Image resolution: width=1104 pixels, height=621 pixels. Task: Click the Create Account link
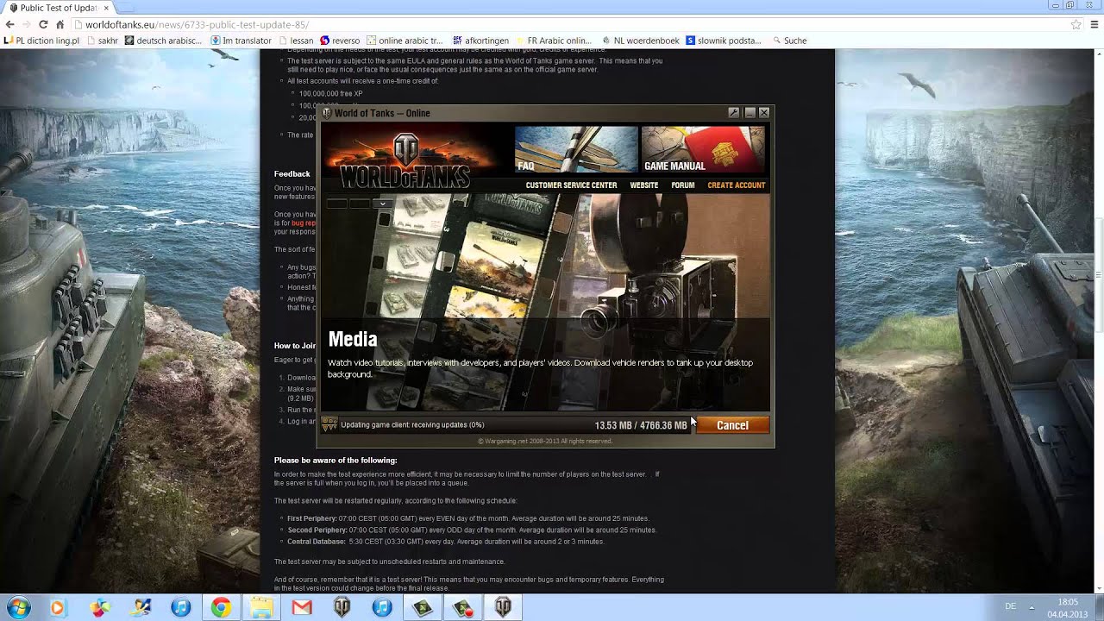pos(737,185)
